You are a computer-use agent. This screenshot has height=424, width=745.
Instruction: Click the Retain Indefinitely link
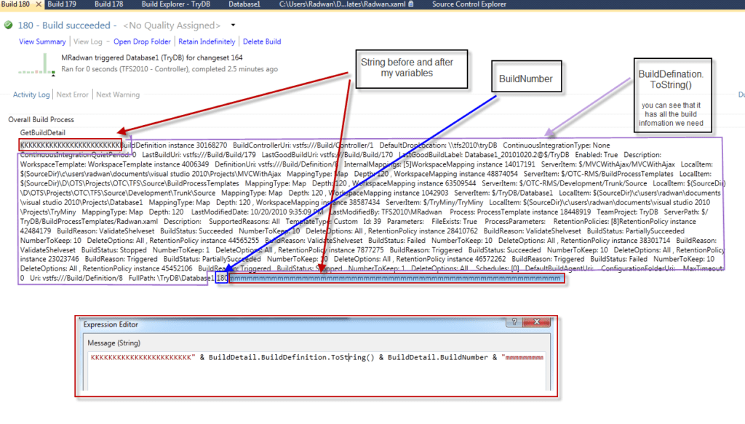point(207,41)
